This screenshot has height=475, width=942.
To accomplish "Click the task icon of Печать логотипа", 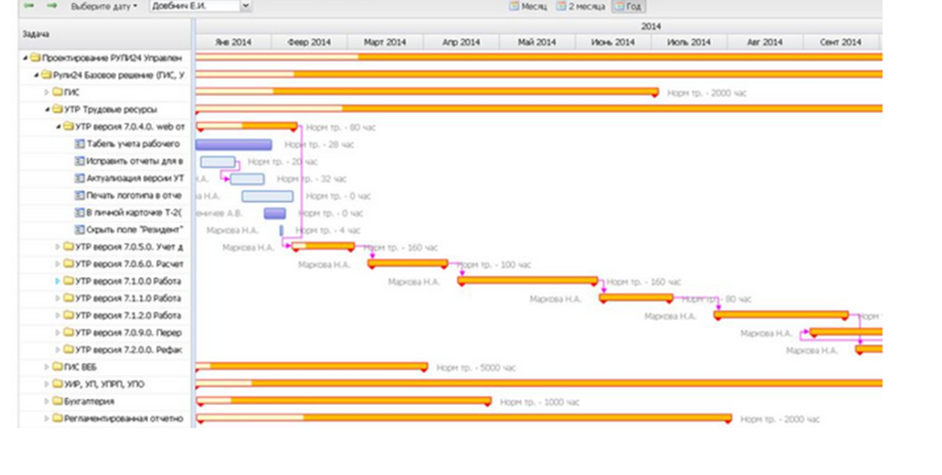I will click(79, 195).
